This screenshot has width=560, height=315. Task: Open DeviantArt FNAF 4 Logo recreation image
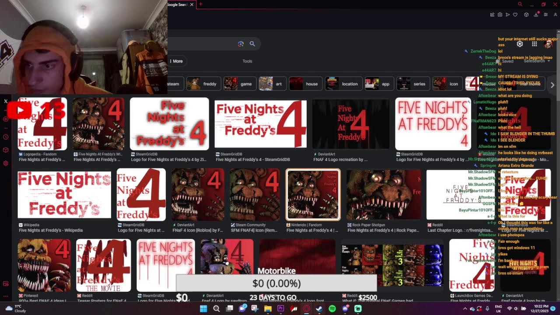(x=350, y=124)
